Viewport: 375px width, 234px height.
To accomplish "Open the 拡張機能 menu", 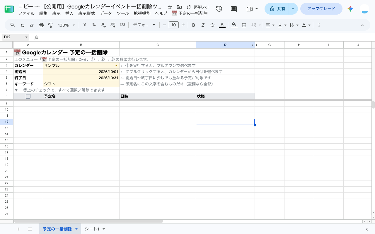I will pyautogui.click(x=142, y=13).
